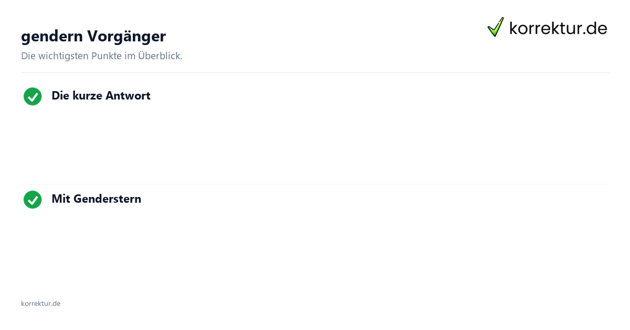Click the empty content area below Mit Genderstern
This screenshot has width=630, height=330.
(315, 246)
